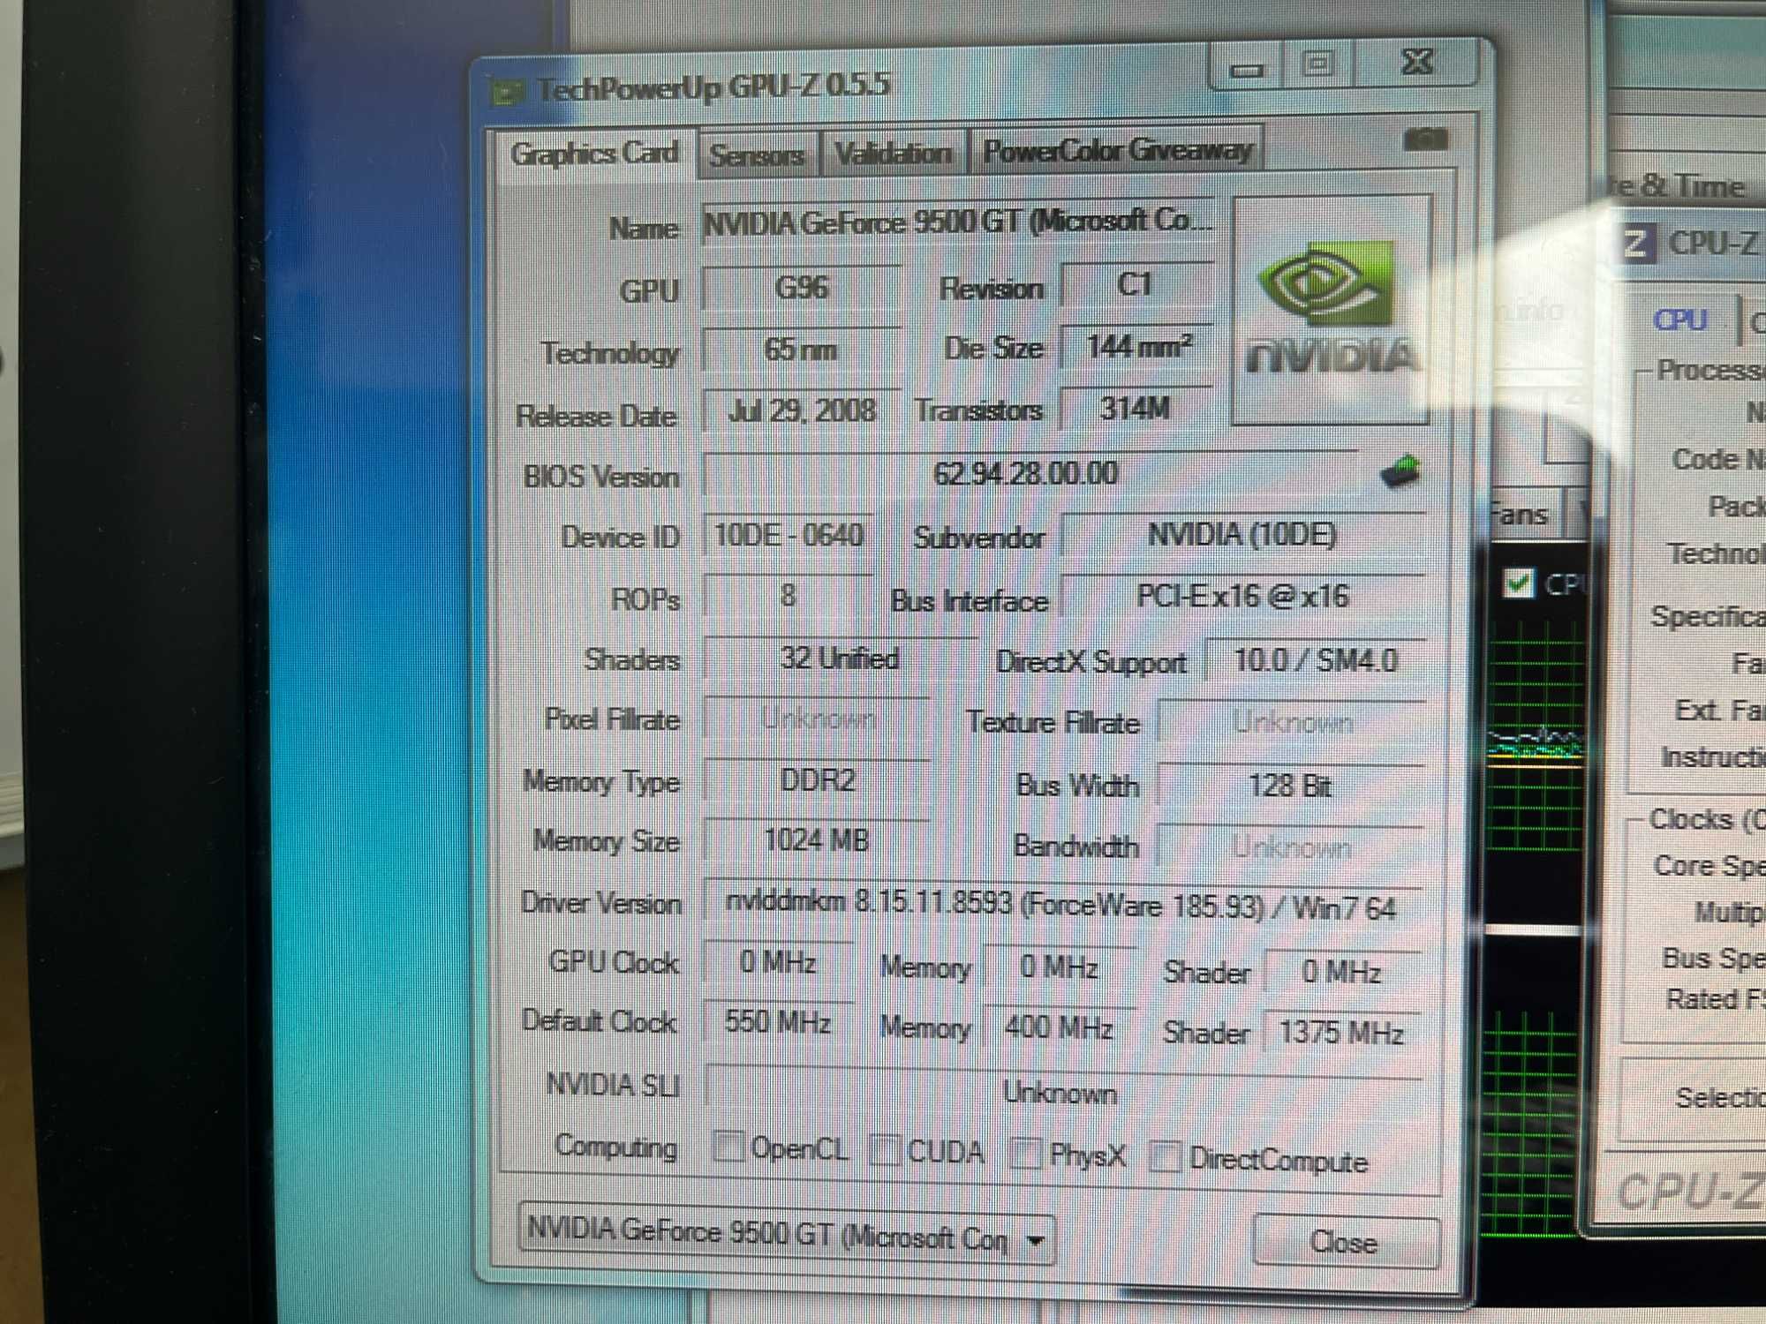The height and width of the screenshot is (1324, 1766).
Task: Click the BIOS Version field 62.94.28.00.00
Action: pos(1030,475)
